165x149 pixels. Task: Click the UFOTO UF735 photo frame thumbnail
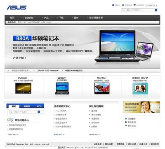pos(140,89)
